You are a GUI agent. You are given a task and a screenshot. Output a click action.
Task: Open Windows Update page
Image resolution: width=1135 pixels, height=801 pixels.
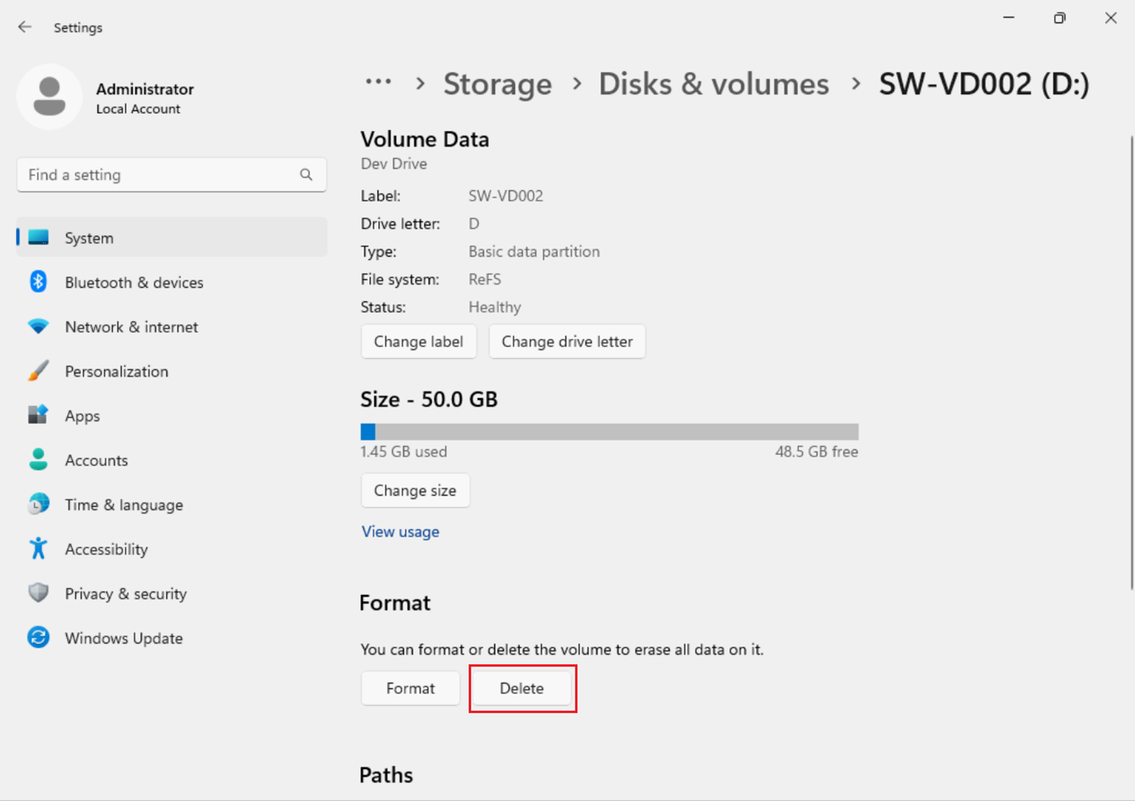pos(123,638)
